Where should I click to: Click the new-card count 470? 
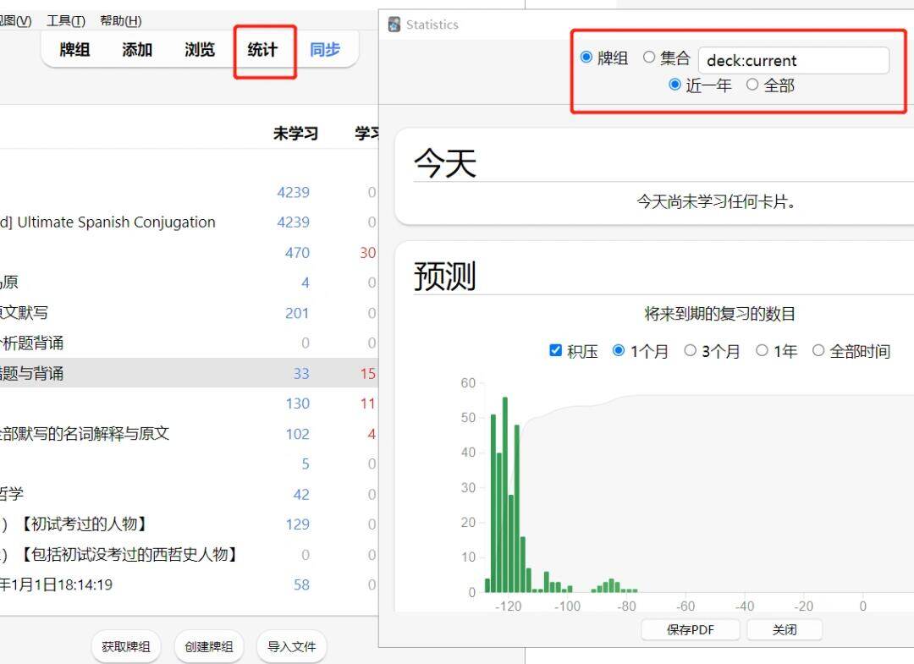297,252
